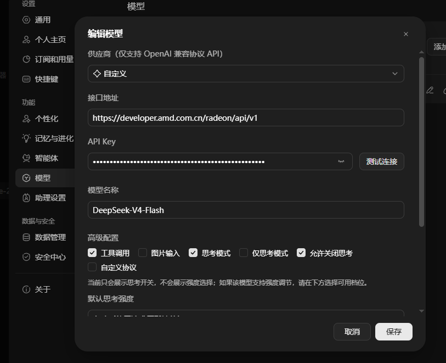This screenshot has height=363, width=446.
Task: Enable the 仅思考模式 checkbox
Action: point(244,253)
